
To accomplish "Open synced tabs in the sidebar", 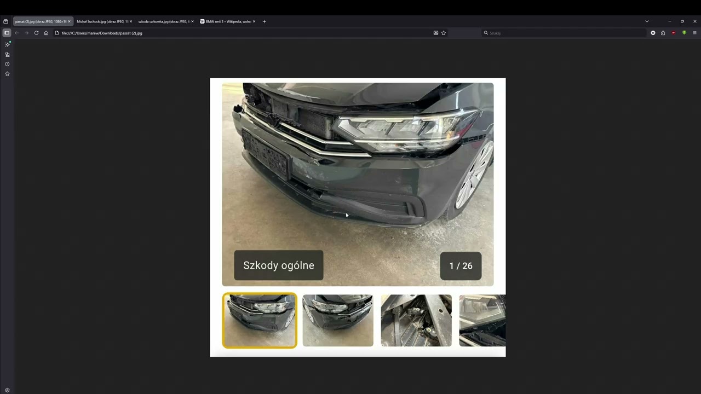I will point(7,54).
